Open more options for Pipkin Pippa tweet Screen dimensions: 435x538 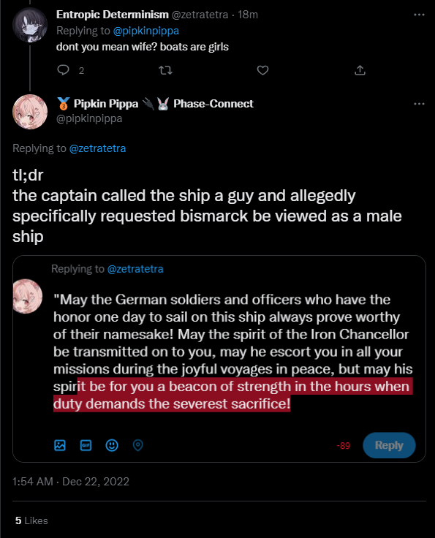[419, 104]
